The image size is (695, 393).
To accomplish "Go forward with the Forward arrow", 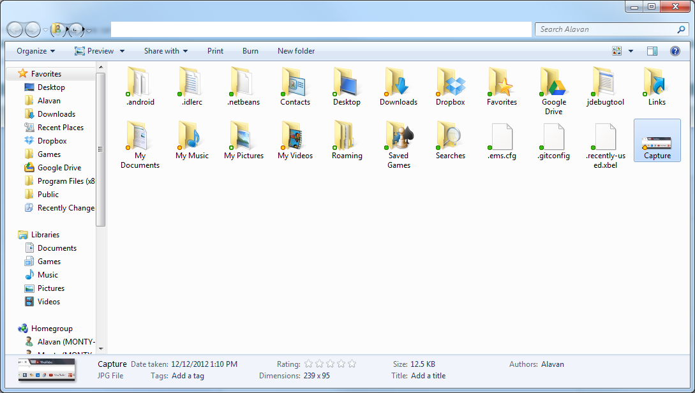I will pyautogui.click(x=33, y=30).
